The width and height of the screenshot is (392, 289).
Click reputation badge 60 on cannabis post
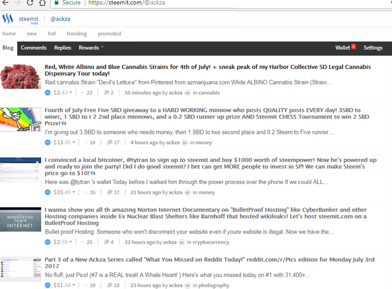click(187, 93)
